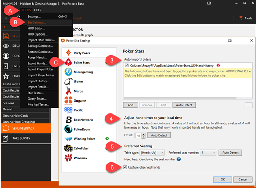Select Poker Stars in site list
The image size is (256, 188).
coord(89,63)
